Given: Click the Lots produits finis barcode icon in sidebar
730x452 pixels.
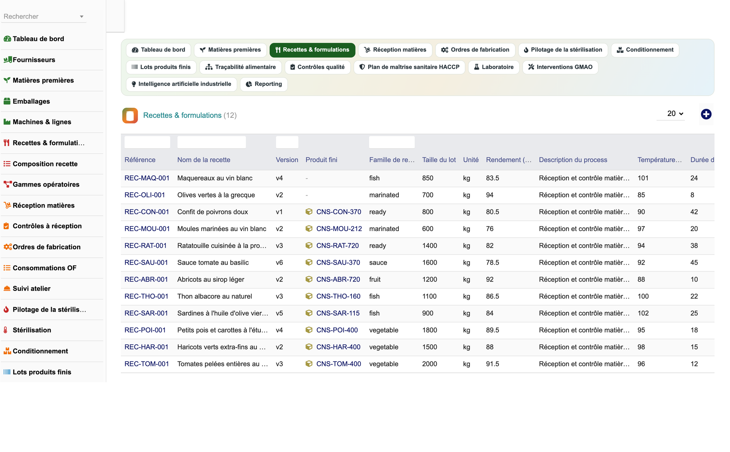Looking at the screenshot, I should [x=7, y=372].
